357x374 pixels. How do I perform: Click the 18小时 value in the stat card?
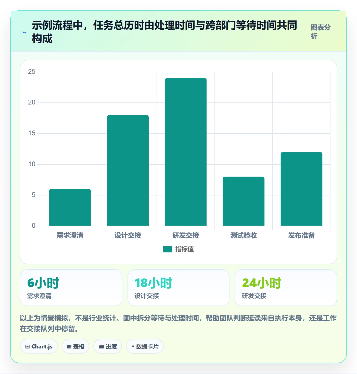pos(154,283)
